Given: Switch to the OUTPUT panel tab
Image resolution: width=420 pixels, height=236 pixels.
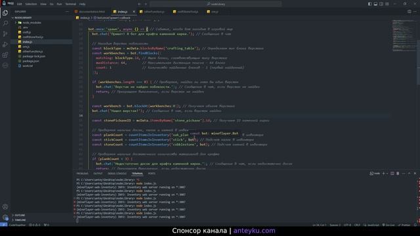Looking at the screenshot, I should pos(98,173).
